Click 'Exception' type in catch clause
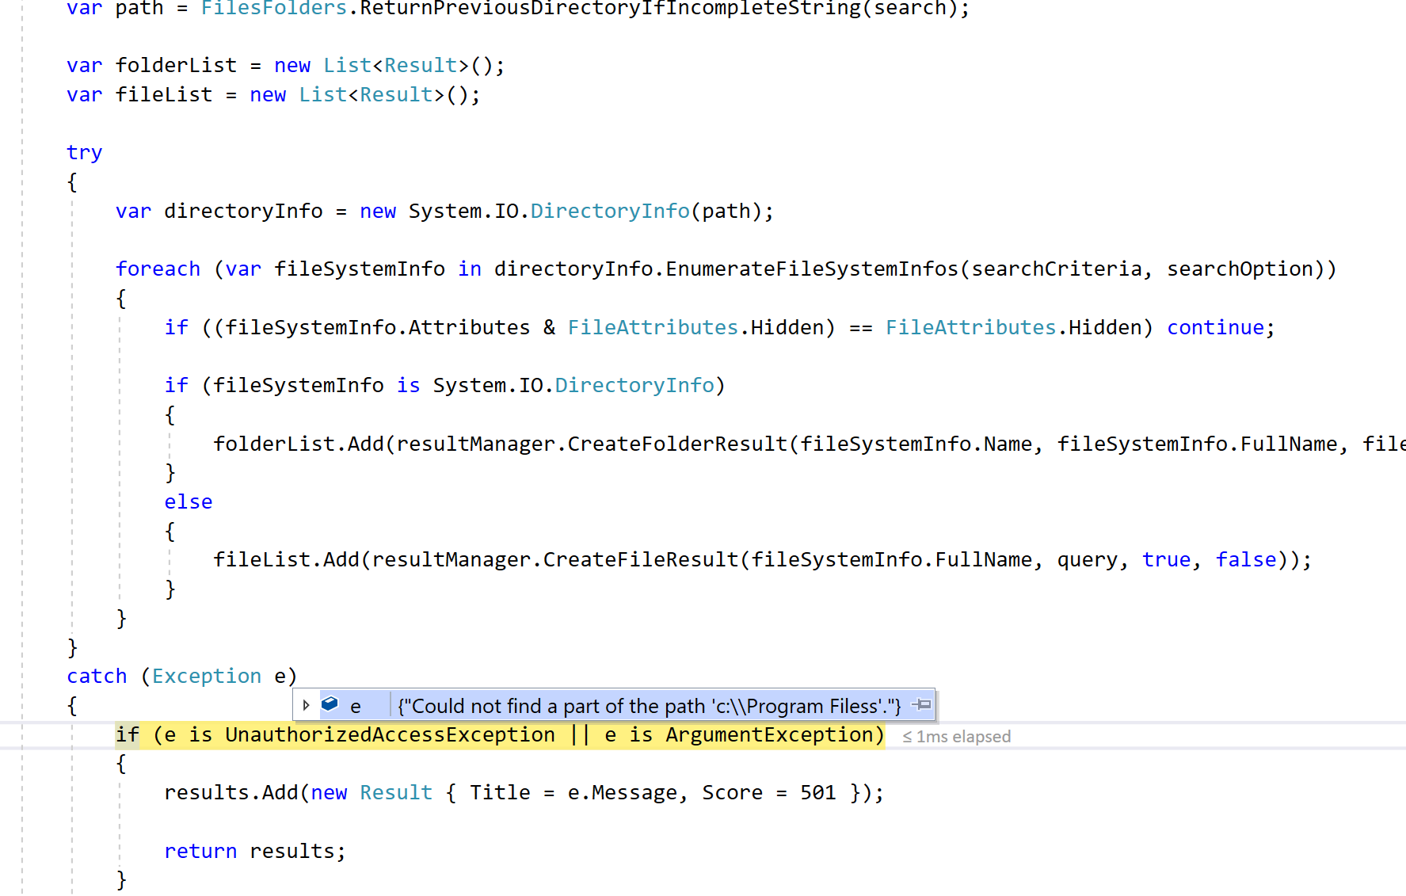 click(207, 677)
